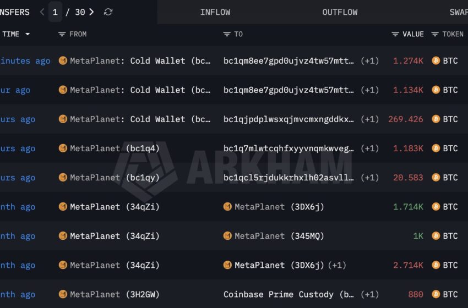Viewport: 468px width, 308px height.
Task: Click MetaPlanet icon beside (3H2GW)
Action: click(x=63, y=294)
